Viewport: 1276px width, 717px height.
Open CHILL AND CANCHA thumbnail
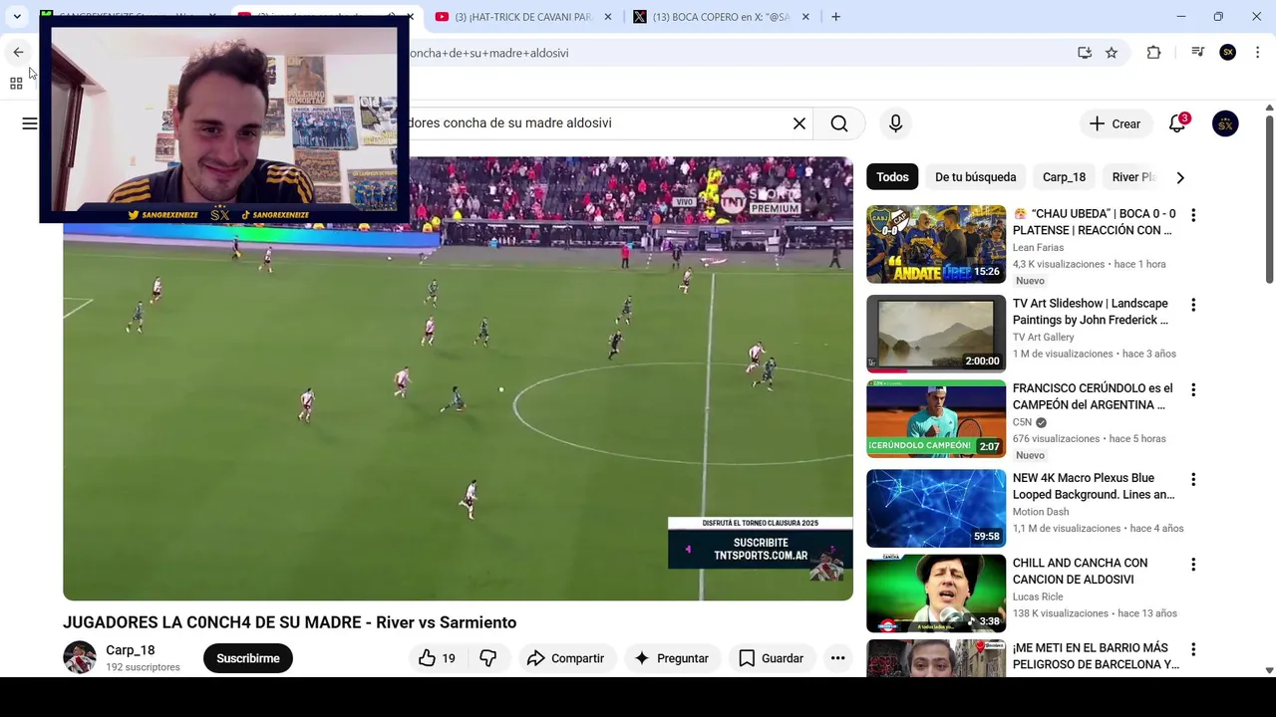coord(936,594)
